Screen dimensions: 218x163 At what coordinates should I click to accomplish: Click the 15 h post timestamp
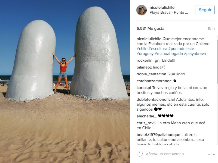click(x=211, y=28)
